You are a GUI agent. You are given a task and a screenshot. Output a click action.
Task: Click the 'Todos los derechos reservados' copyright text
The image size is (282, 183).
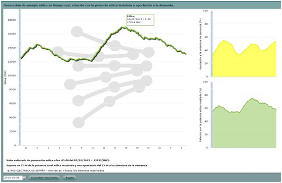(84, 171)
